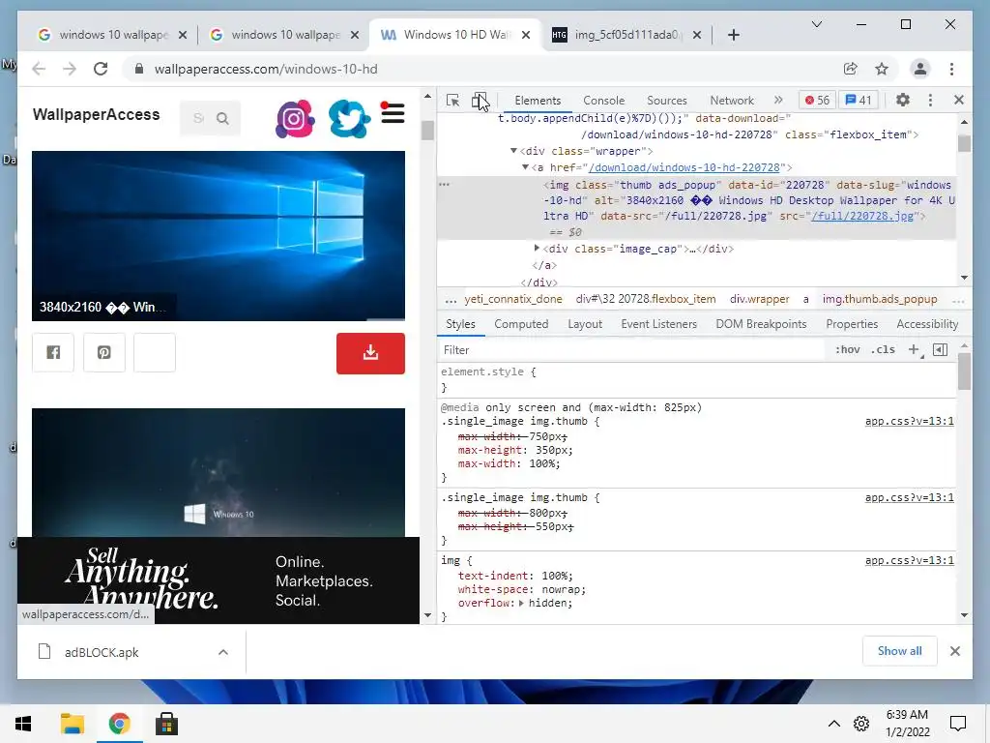Expand adBLOCK.apk download options chevron
Viewport: 990px width, 743px height.
223,652
